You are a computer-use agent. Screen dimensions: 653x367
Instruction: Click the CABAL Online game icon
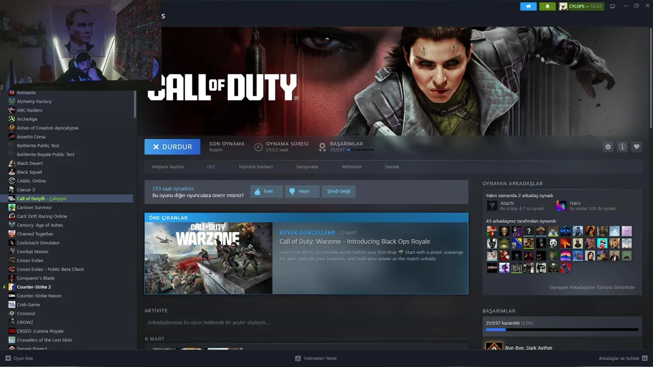12,181
